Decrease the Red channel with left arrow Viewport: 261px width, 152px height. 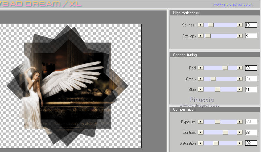tap(201, 68)
